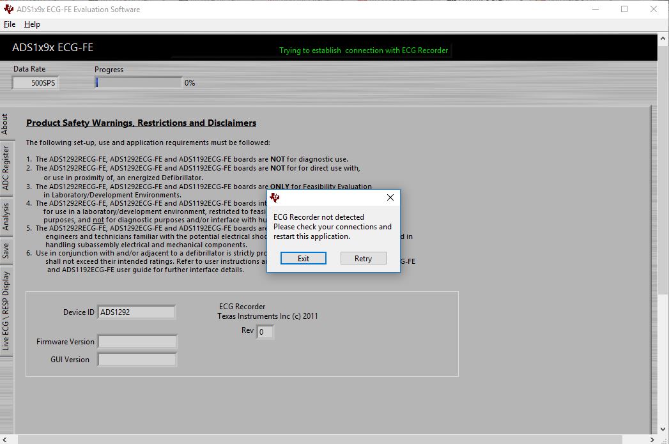Click the horizontal scrollbar left arrow

coord(4,440)
